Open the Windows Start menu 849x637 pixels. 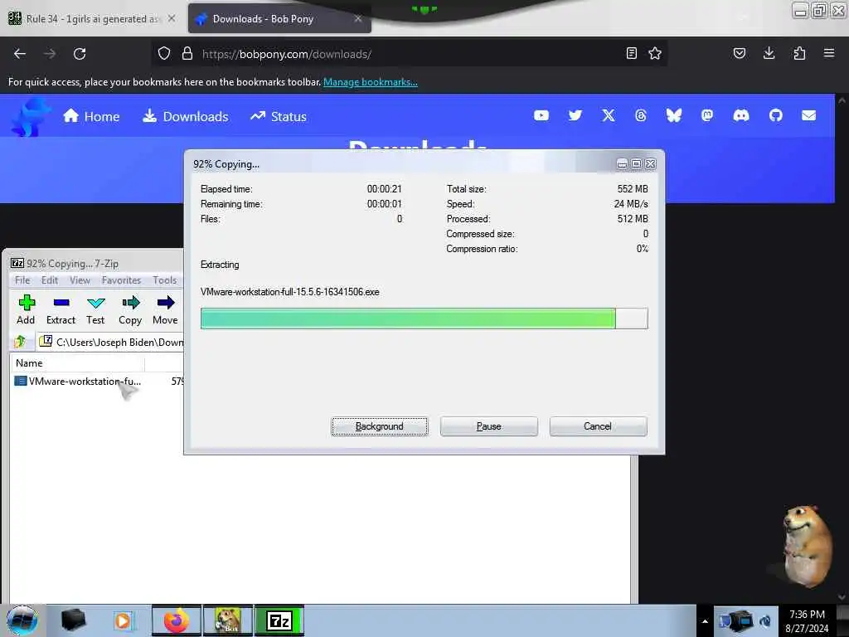click(x=22, y=620)
